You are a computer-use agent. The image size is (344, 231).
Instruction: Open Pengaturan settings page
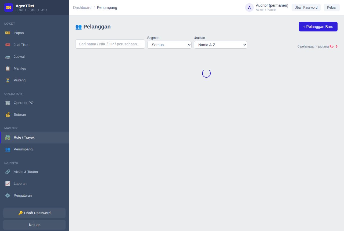click(34, 195)
